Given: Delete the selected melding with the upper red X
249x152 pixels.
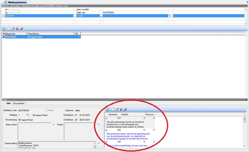Looking at the screenshot, I should 17,29.
